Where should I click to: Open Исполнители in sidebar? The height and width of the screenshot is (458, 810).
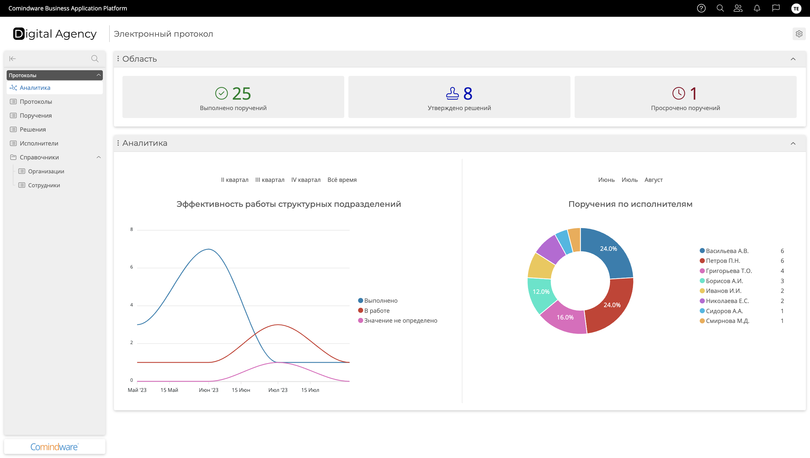pos(55,143)
